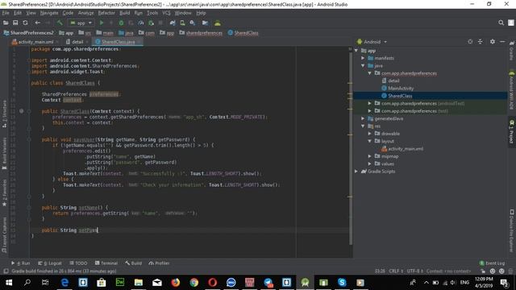Viewport: 516px width, 290px height.
Task: Open the Android project view dropdown
Action: coord(372,42)
